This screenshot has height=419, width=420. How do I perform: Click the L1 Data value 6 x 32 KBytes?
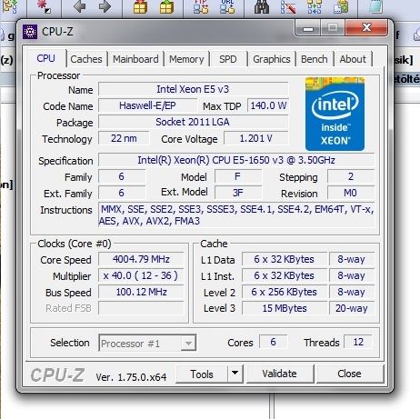pos(285,259)
